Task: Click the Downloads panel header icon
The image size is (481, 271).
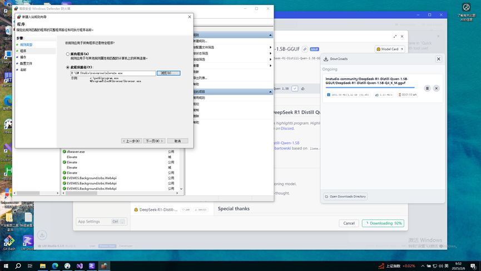Action: point(326,59)
